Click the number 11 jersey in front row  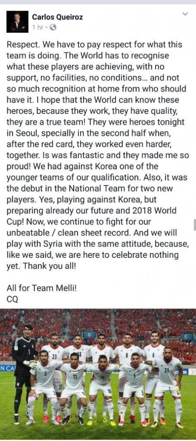[75, 377]
